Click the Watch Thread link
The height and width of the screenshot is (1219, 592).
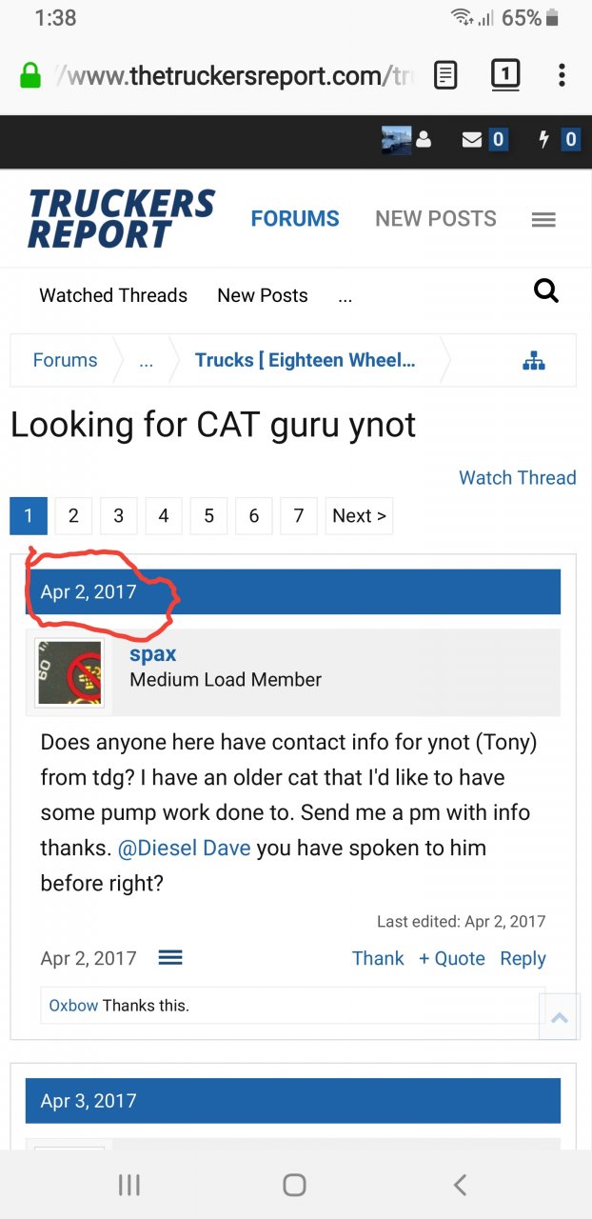[x=517, y=477]
